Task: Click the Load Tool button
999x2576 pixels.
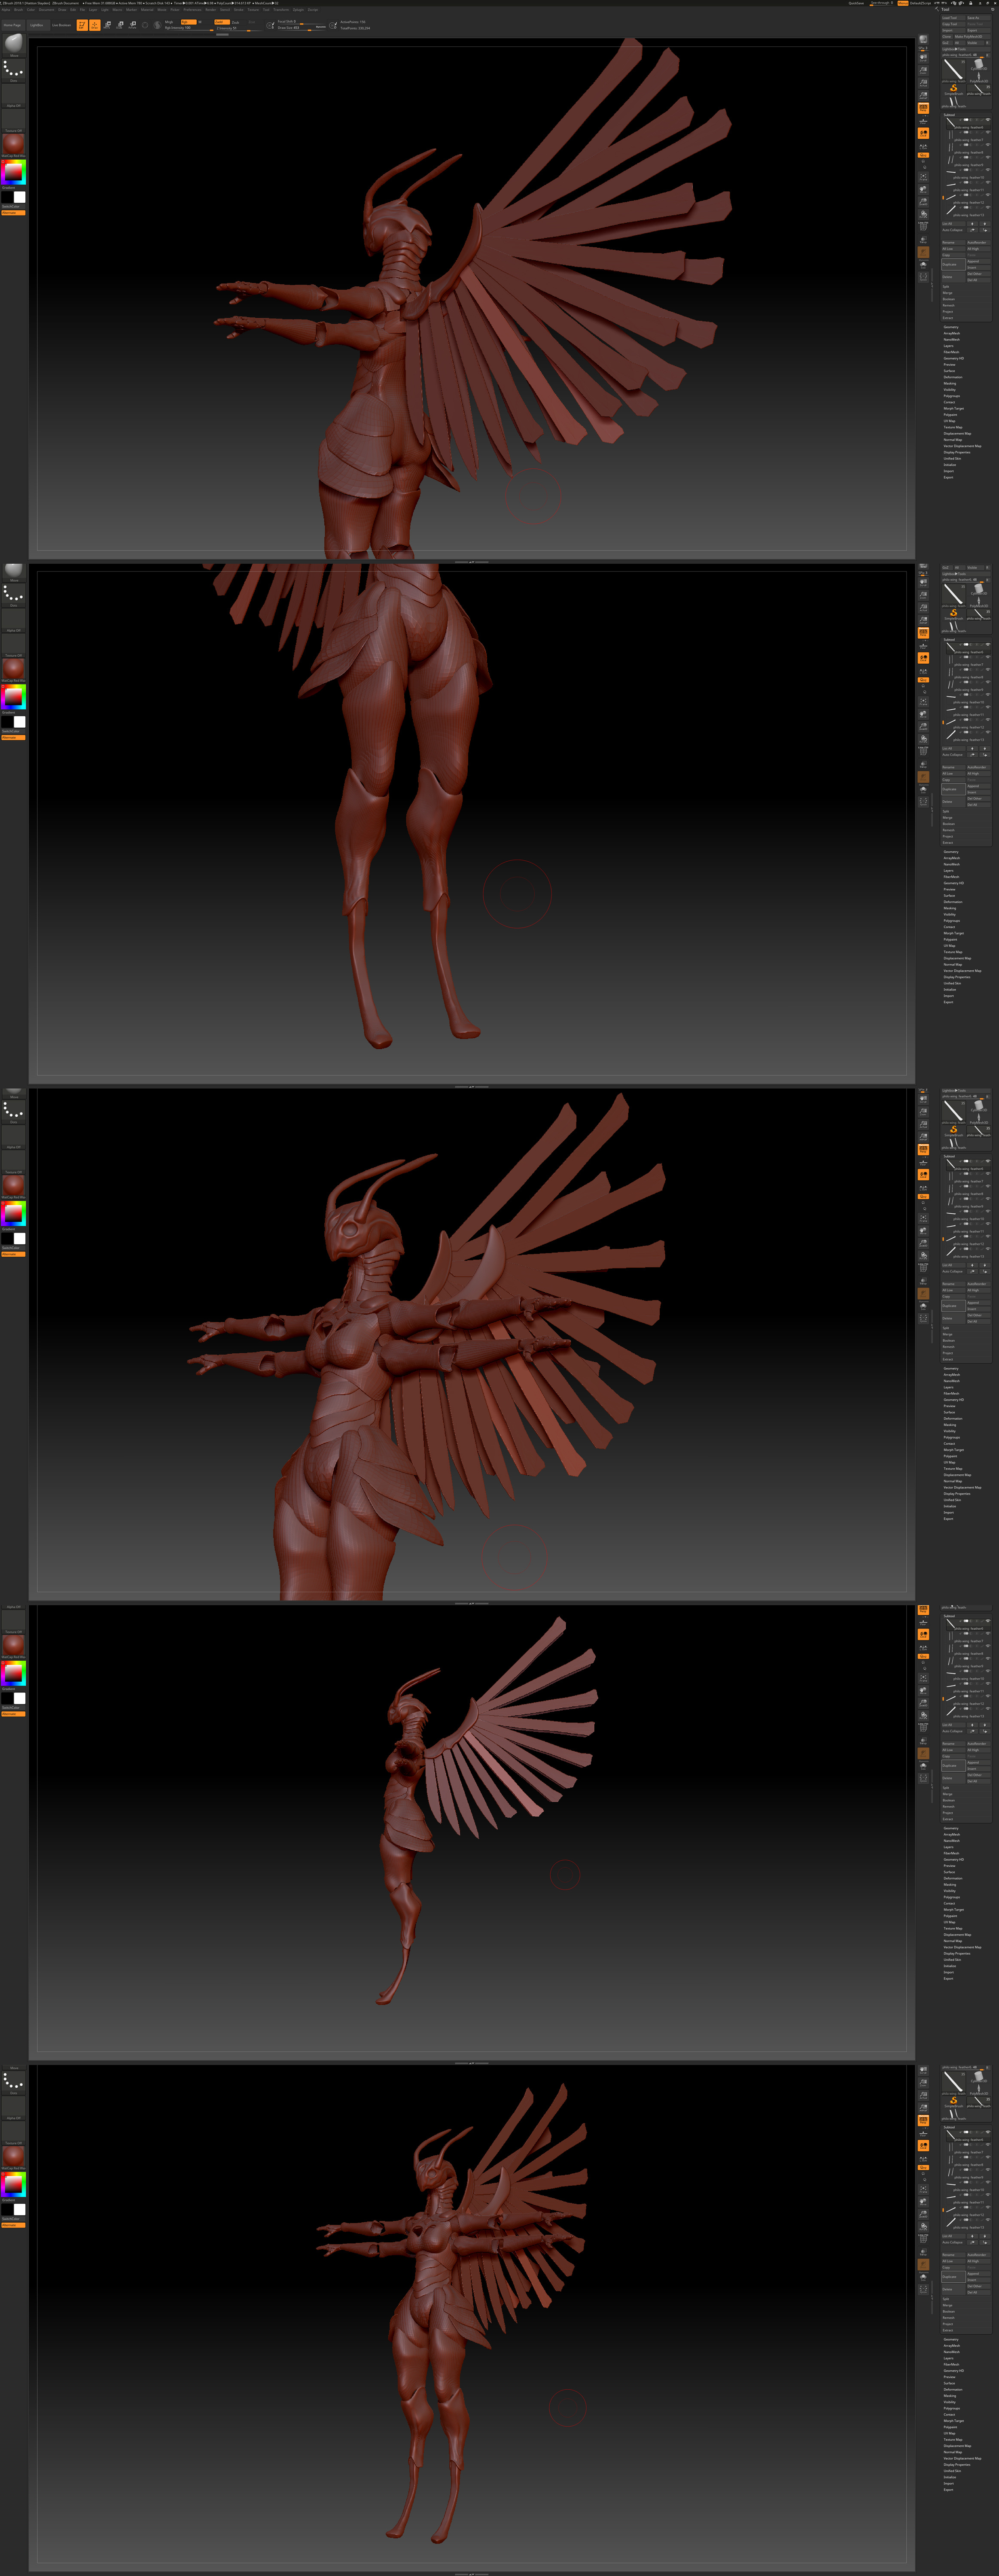Action: tap(954, 18)
